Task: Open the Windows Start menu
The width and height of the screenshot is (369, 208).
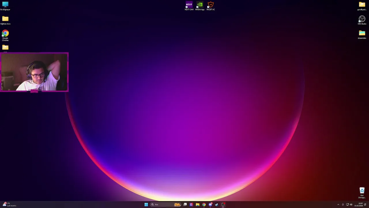Action: (146, 205)
